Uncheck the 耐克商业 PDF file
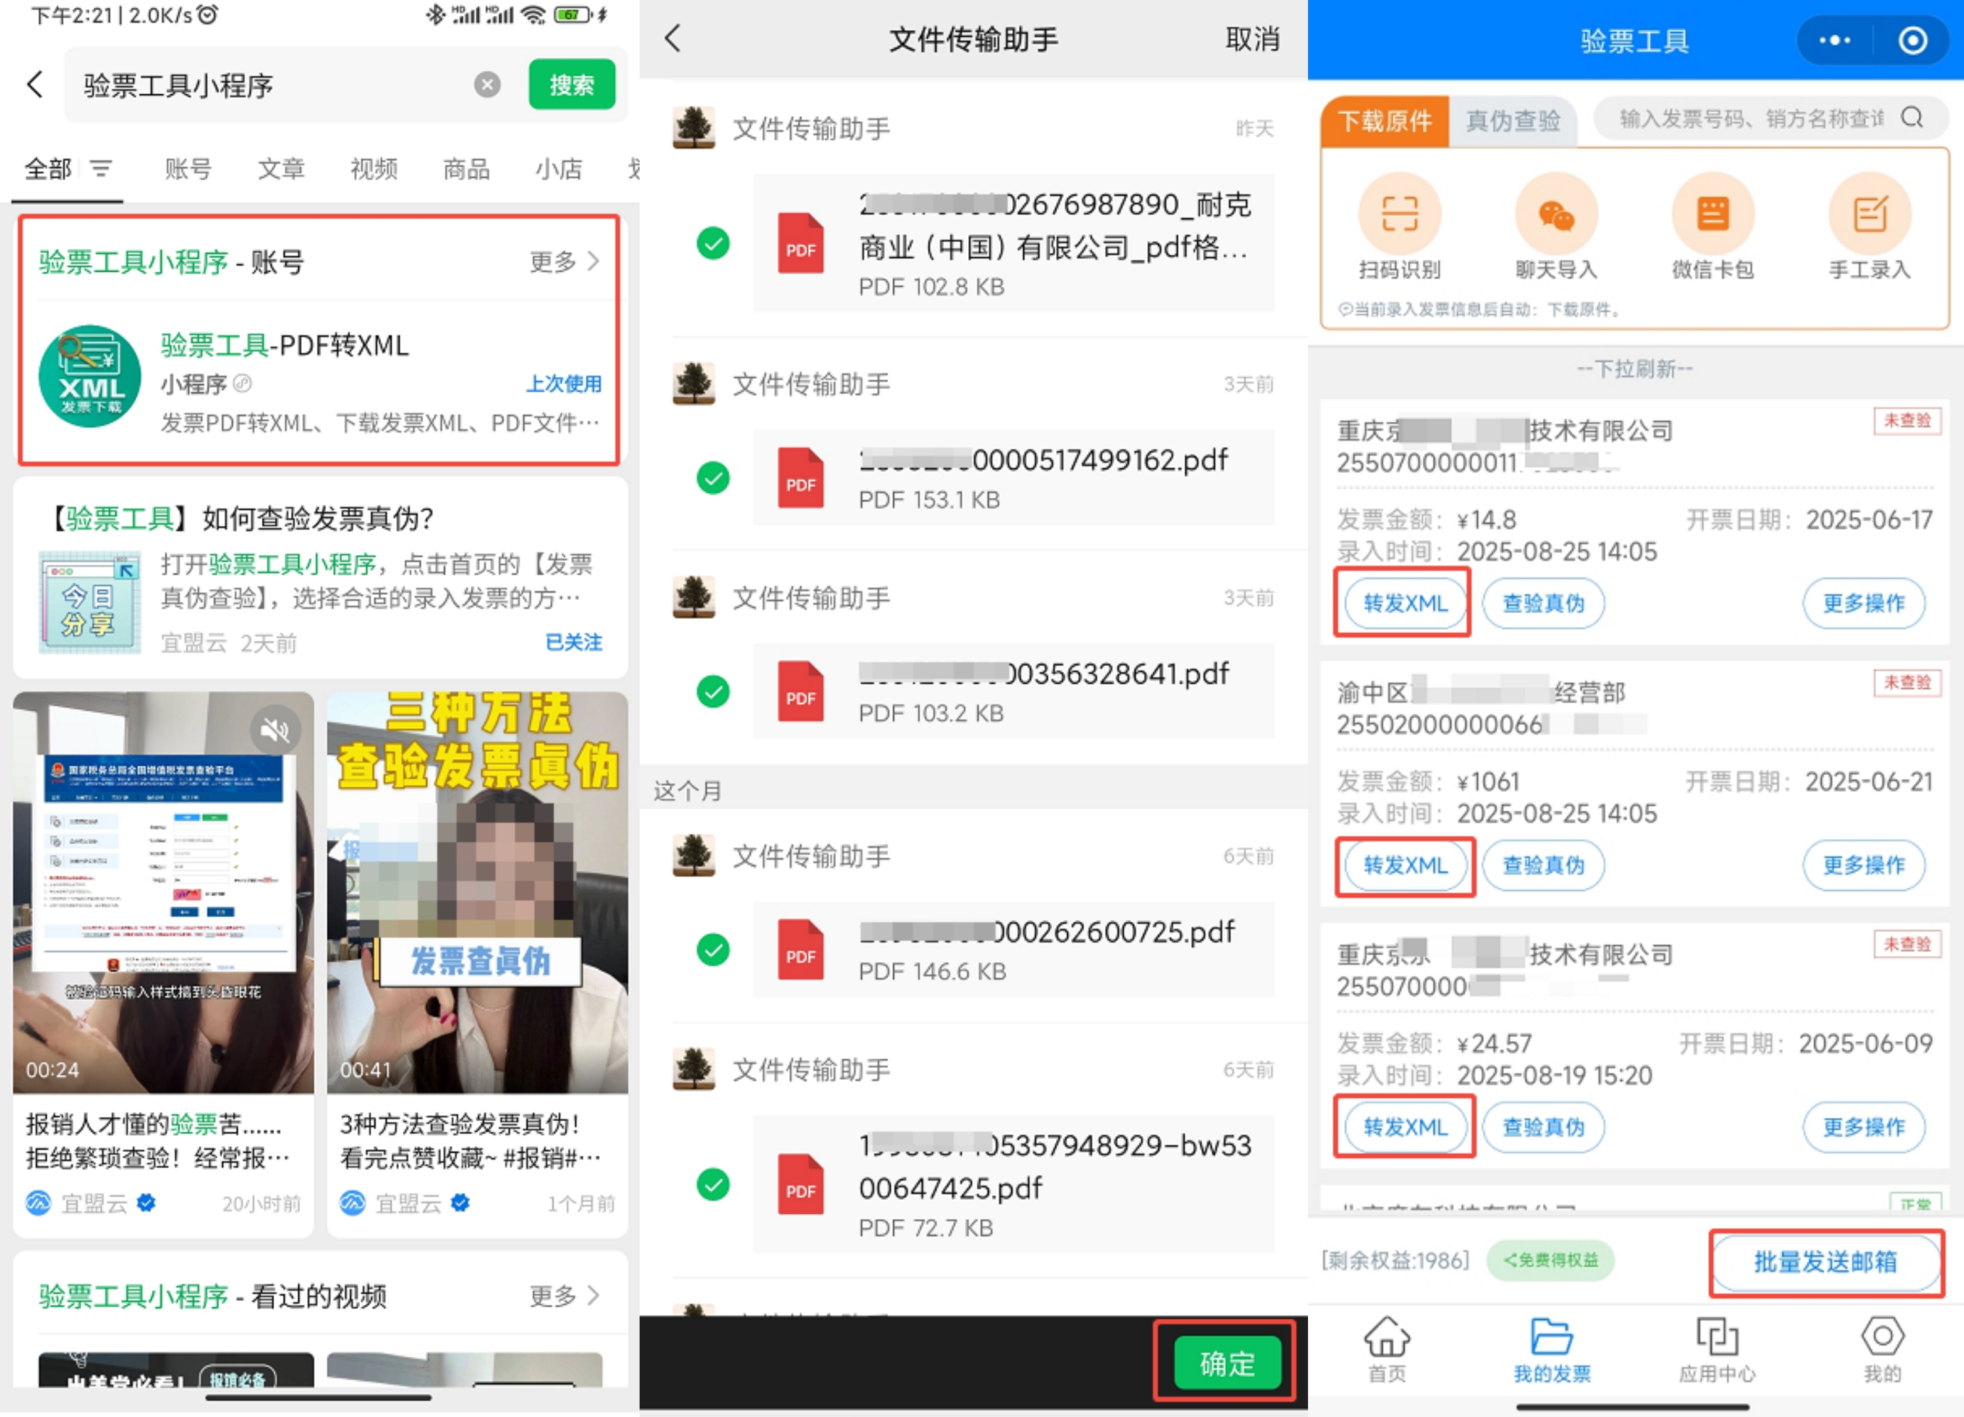 point(714,243)
